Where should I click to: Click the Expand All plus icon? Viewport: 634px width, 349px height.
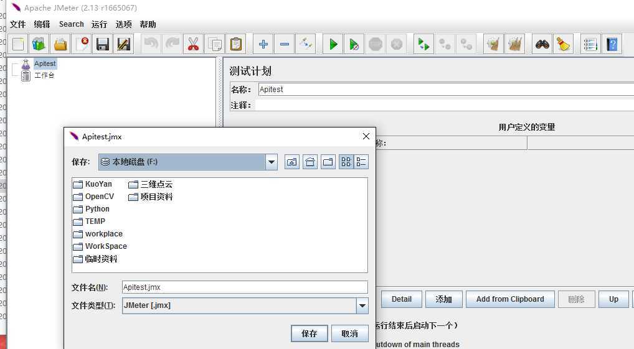point(263,44)
